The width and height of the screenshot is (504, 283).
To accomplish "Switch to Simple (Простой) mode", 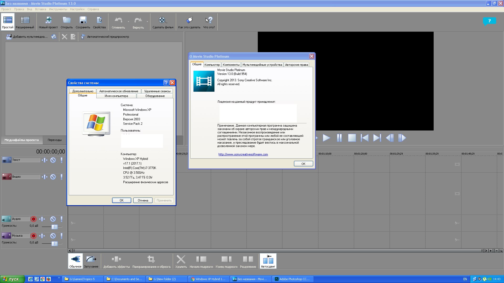I will 8,22.
